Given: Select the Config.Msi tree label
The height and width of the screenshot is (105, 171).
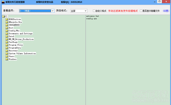Looking at the screenshot, I should pyautogui.click(x=14, y=31).
